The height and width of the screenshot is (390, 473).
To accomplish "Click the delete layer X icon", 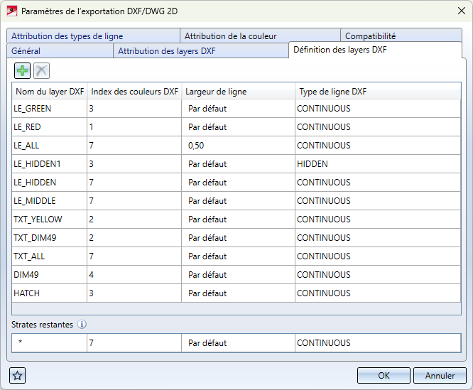I will 41,71.
